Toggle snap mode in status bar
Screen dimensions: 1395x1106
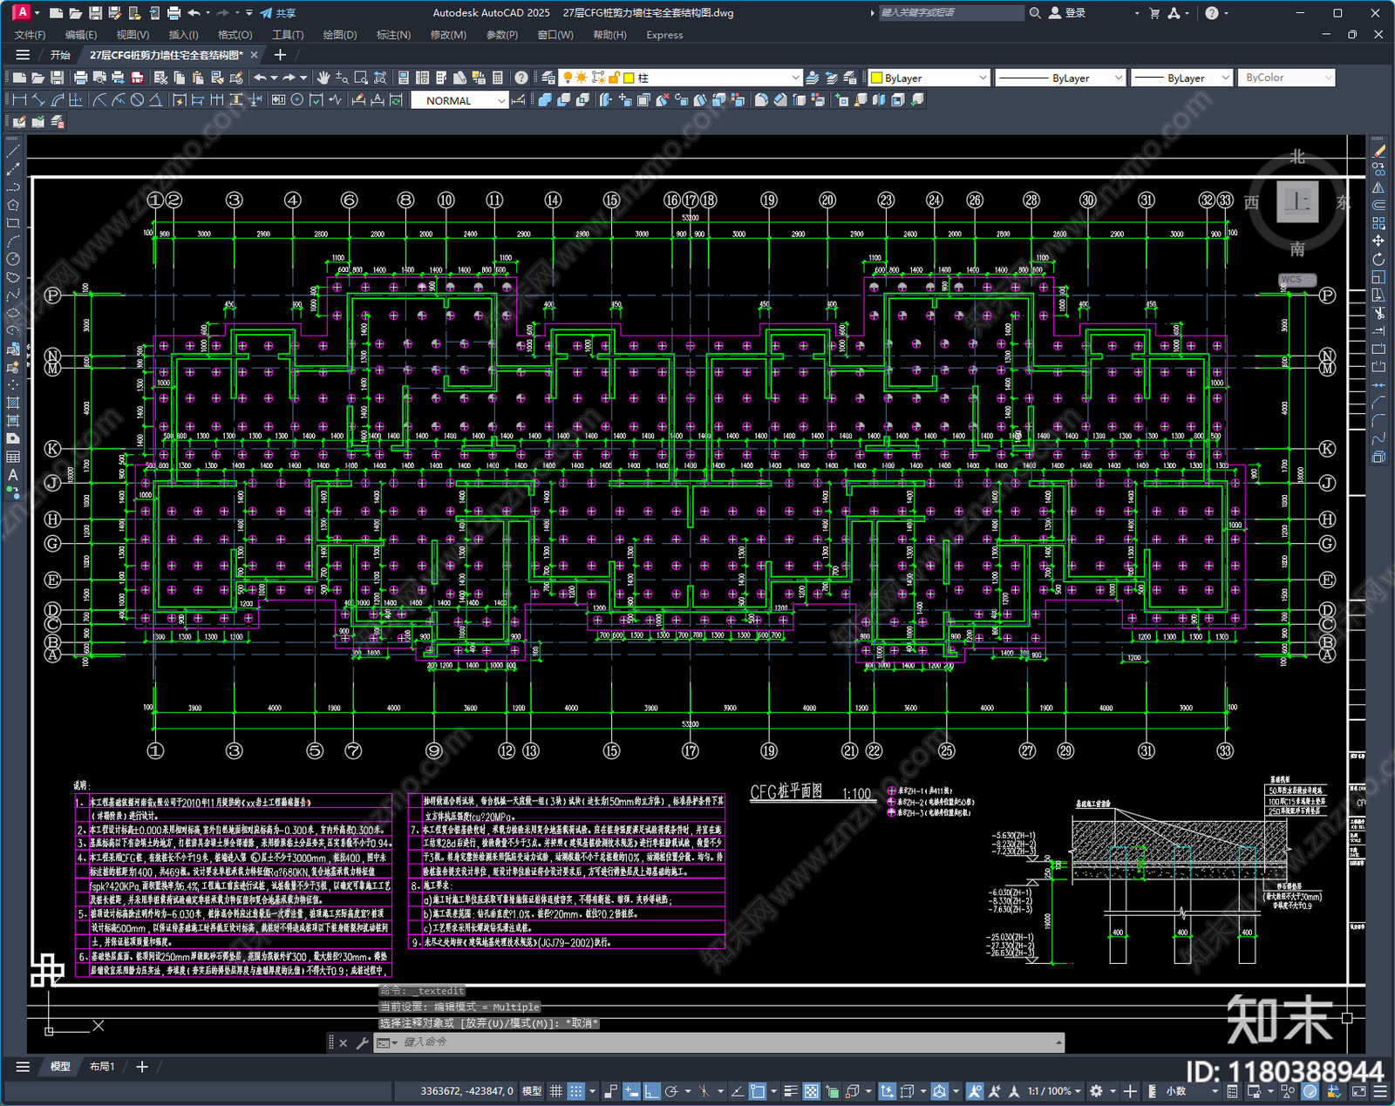575,1091
